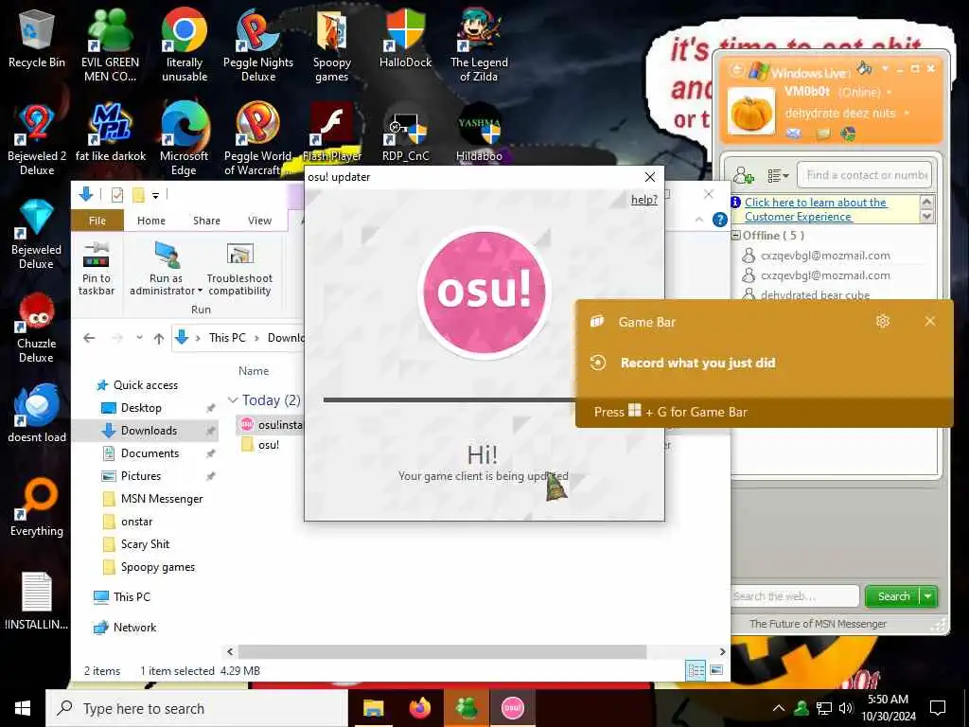The height and width of the screenshot is (727, 969).
Task: Click Troubleshoot compatibility in the ribbon
Action: point(239,268)
